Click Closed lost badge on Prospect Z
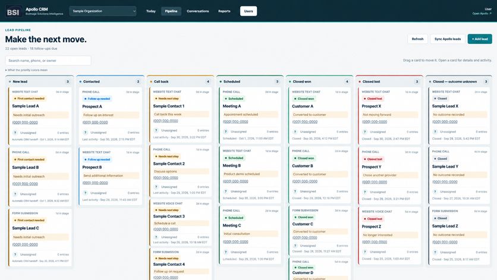 373,219
